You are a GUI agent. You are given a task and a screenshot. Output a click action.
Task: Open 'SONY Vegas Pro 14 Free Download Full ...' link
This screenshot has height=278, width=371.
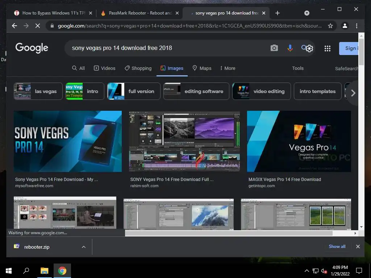pos(172,180)
